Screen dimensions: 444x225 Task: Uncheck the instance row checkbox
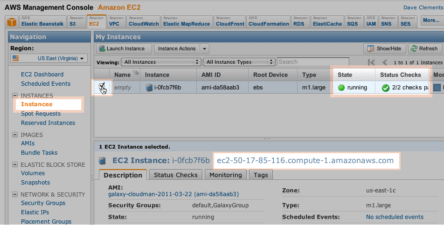click(103, 86)
